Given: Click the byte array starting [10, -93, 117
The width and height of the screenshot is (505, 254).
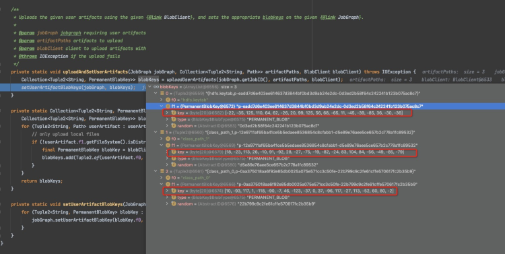Looking at the screenshot, I should (309, 191).
